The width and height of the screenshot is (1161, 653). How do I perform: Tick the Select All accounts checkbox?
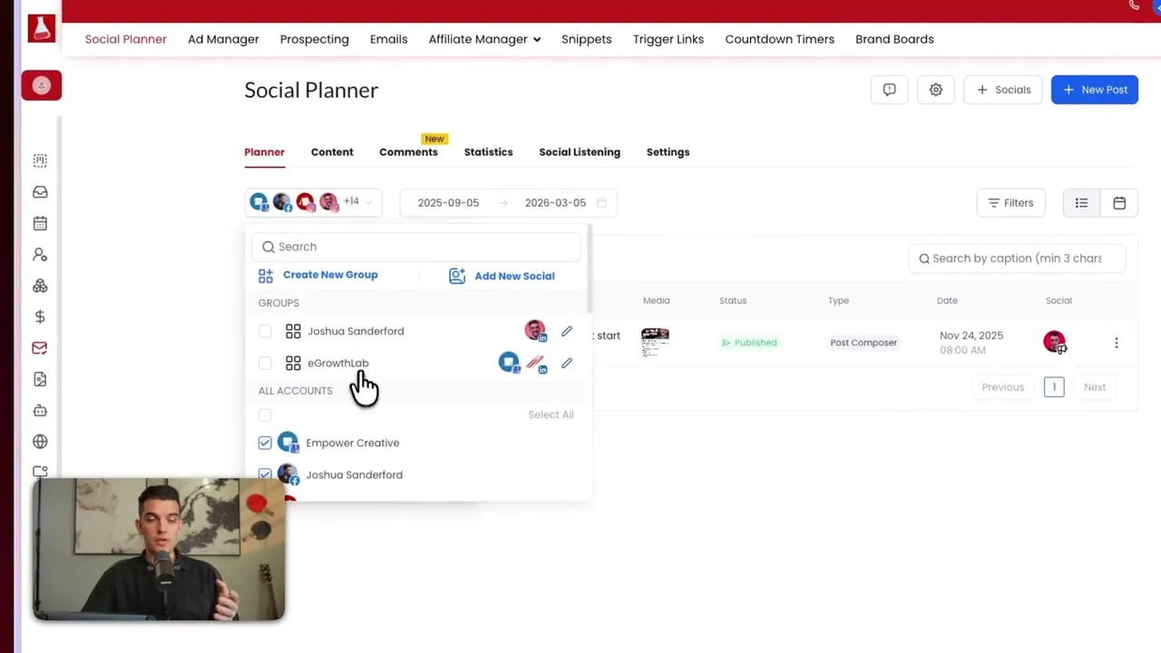point(265,414)
